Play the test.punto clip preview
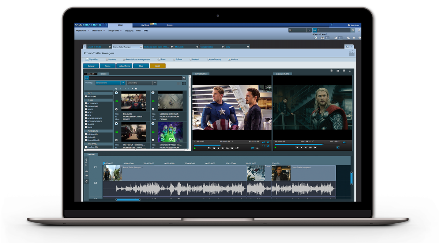This screenshot has height=243, width=439. coord(117,93)
